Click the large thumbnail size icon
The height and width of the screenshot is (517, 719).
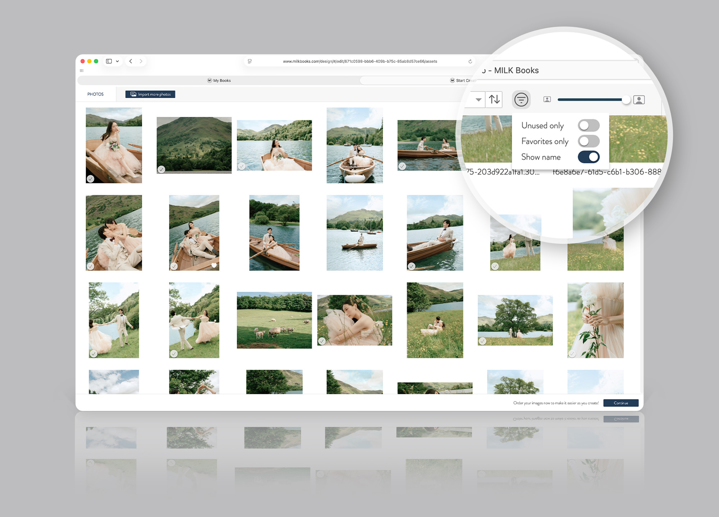point(639,99)
